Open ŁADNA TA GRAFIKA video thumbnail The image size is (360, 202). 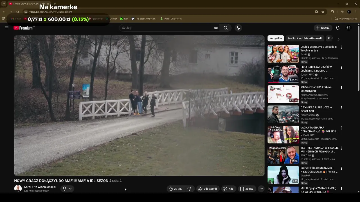pyautogui.click(x=283, y=134)
